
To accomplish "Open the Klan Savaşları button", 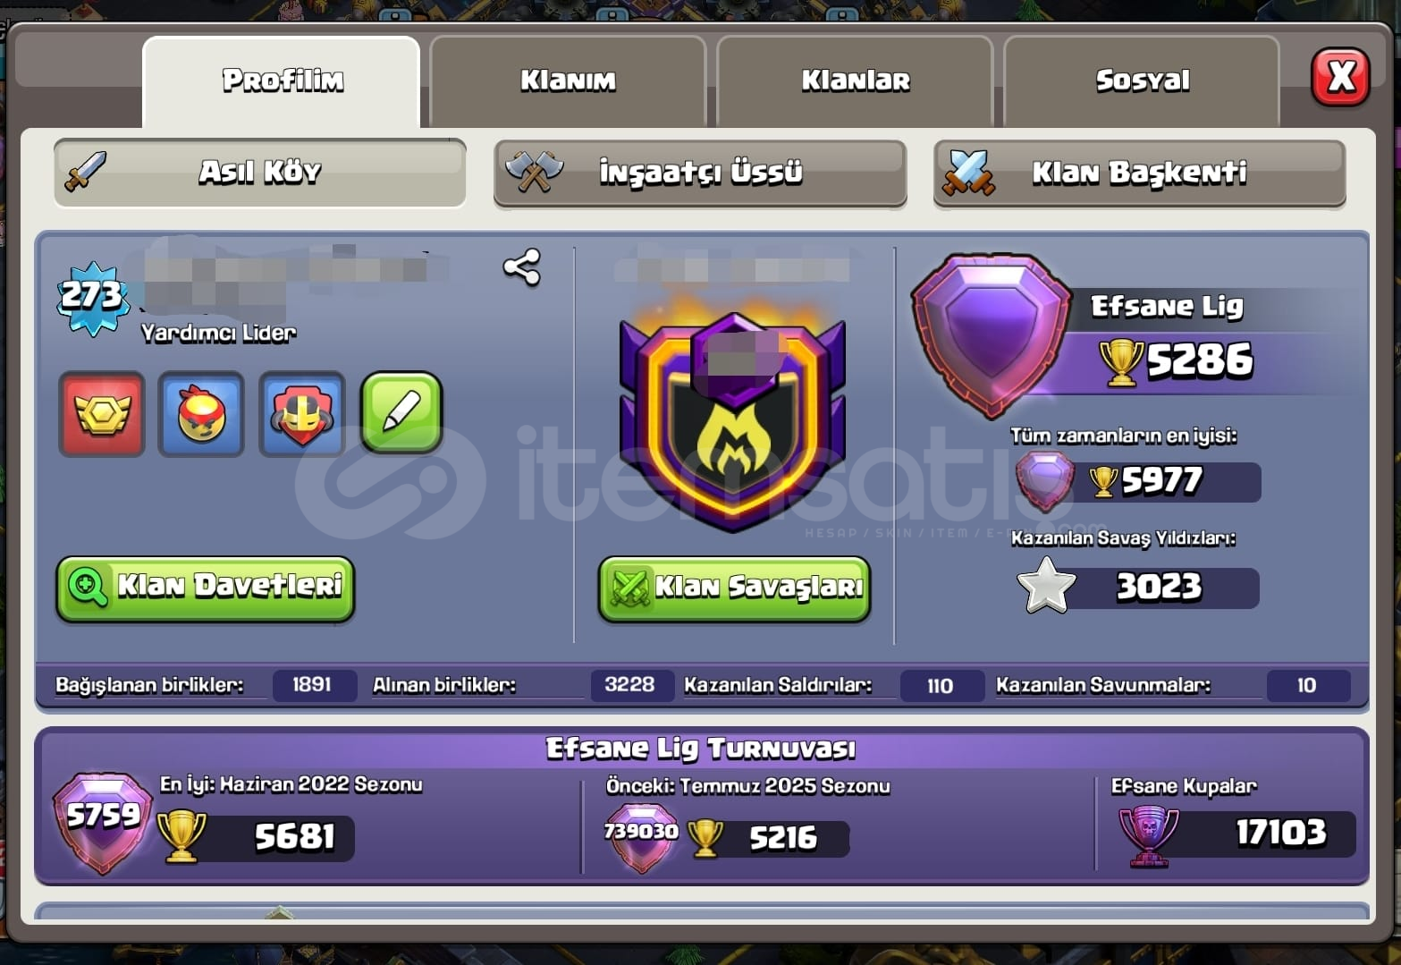I will 734,588.
